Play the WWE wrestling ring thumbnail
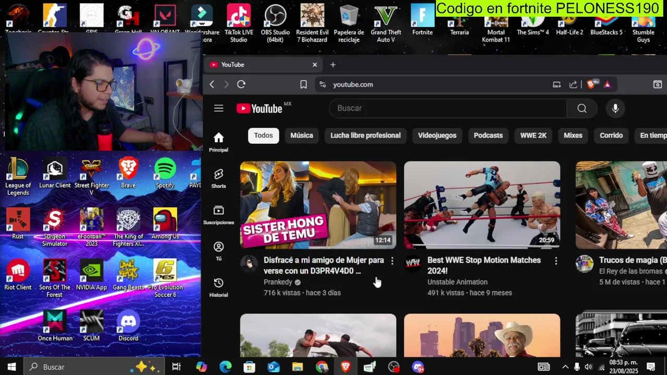The image size is (667, 375). (x=482, y=205)
